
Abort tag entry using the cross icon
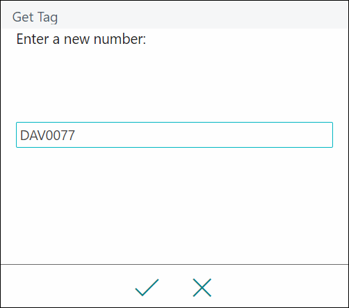(202, 288)
